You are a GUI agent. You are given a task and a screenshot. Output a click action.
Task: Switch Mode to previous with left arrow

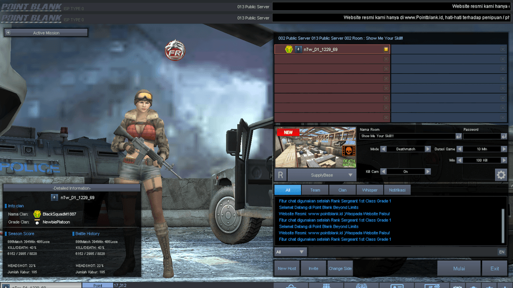pos(383,149)
